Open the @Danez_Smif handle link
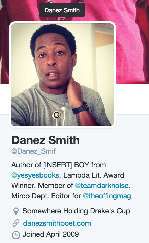149x243 pixels. click(34, 151)
